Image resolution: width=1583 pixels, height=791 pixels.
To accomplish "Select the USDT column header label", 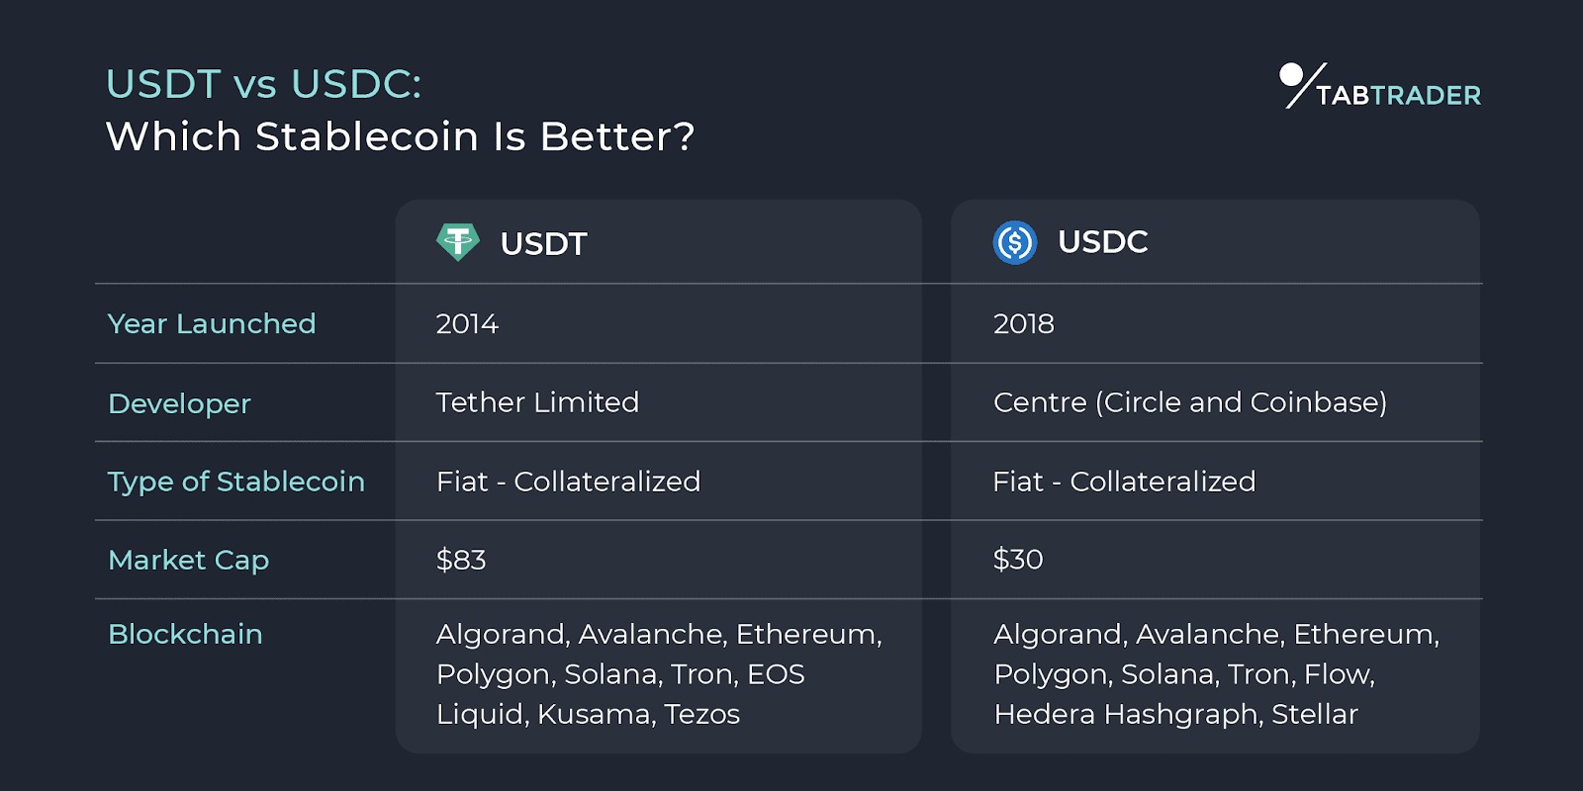I will pyautogui.click(x=543, y=243).
